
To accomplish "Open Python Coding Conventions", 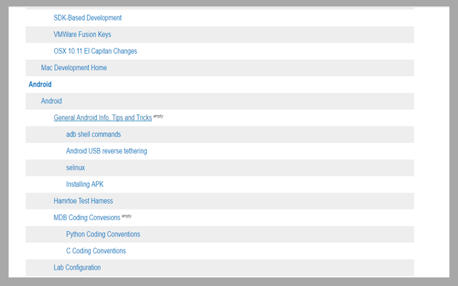I will (103, 235).
